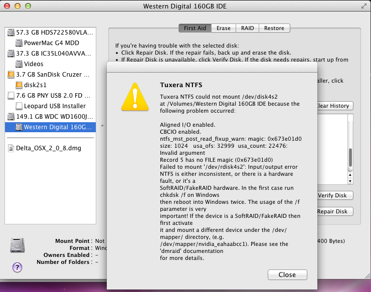Click the Owners Enabled label

point(68,255)
